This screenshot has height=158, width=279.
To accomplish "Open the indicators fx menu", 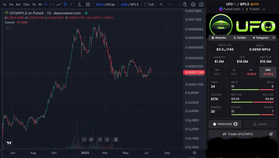I will 79,4.
